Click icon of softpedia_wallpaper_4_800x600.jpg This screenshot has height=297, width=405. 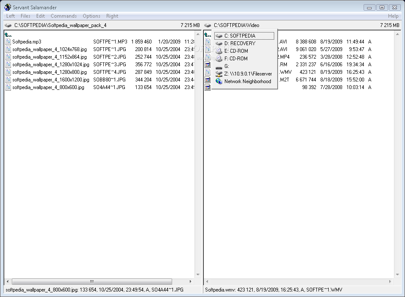(x=8, y=87)
